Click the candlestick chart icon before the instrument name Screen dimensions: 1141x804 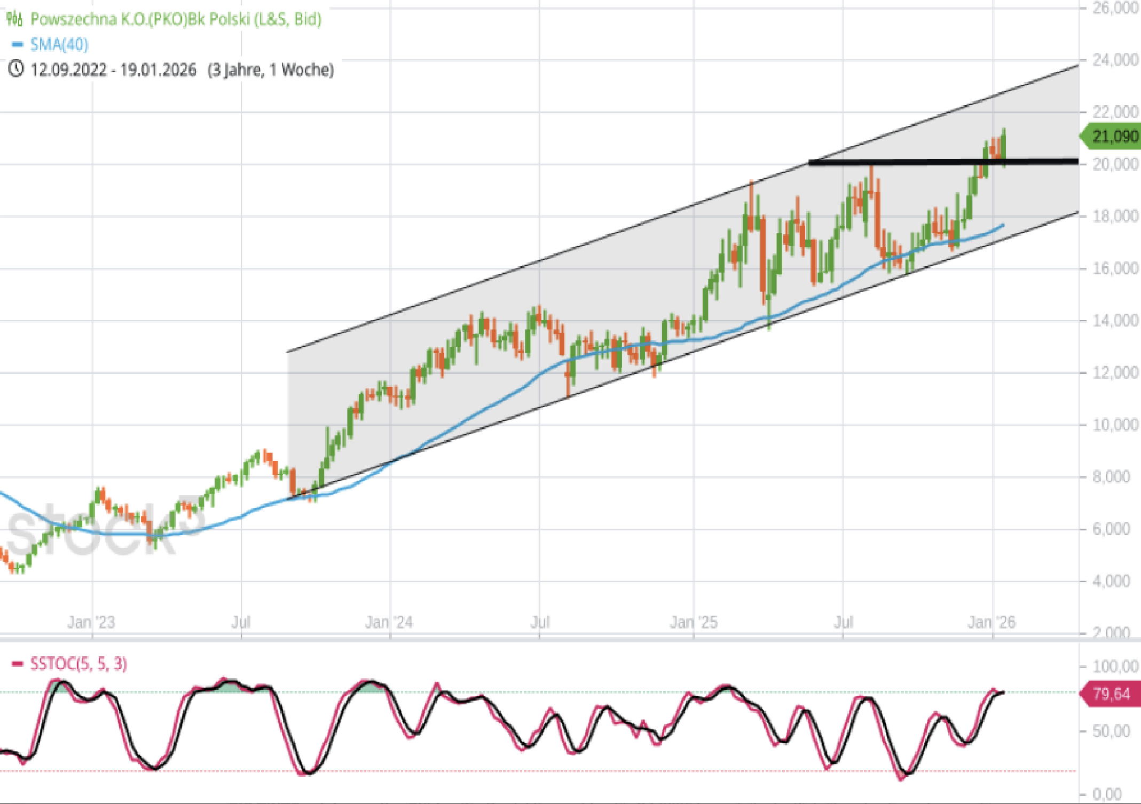14,19
